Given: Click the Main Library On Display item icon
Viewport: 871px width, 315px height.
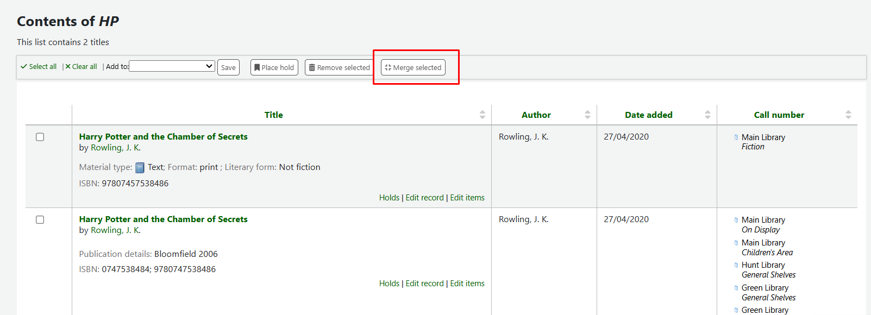Looking at the screenshot, I should pyautogui.click(x=736, y=220).
